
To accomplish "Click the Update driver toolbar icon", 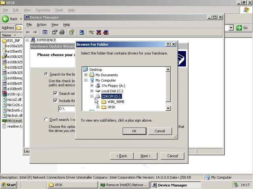I will (x=91, y=32).
